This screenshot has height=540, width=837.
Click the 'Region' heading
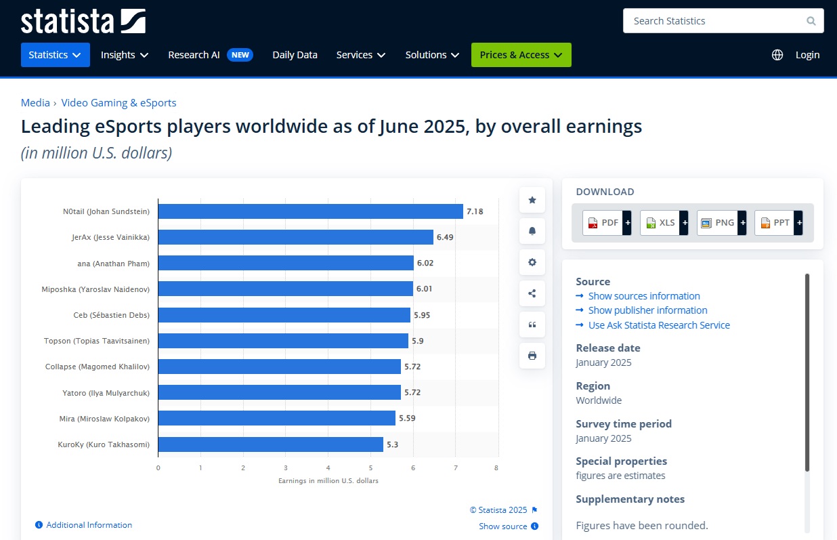[593, 386]
